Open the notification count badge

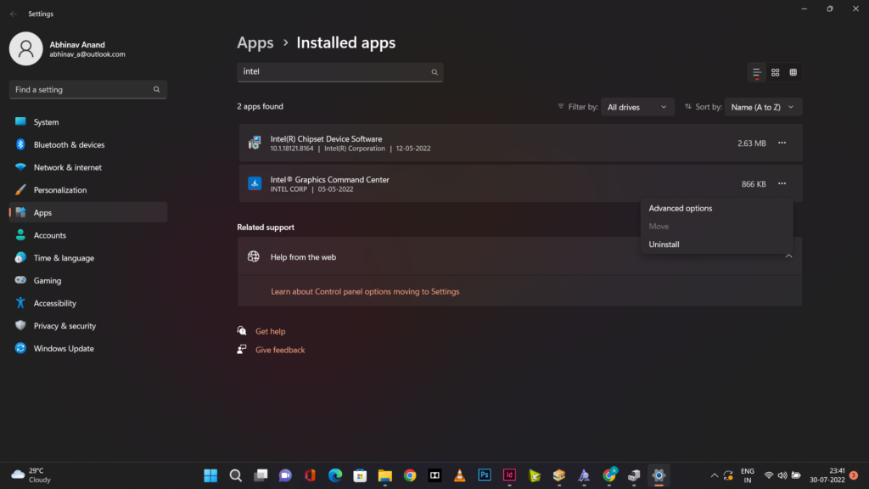click(x=854, y=475)
